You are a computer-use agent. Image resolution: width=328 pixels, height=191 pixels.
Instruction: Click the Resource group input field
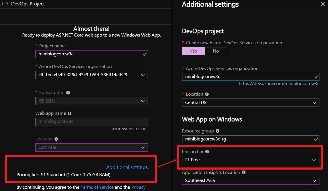click(251, 139)
